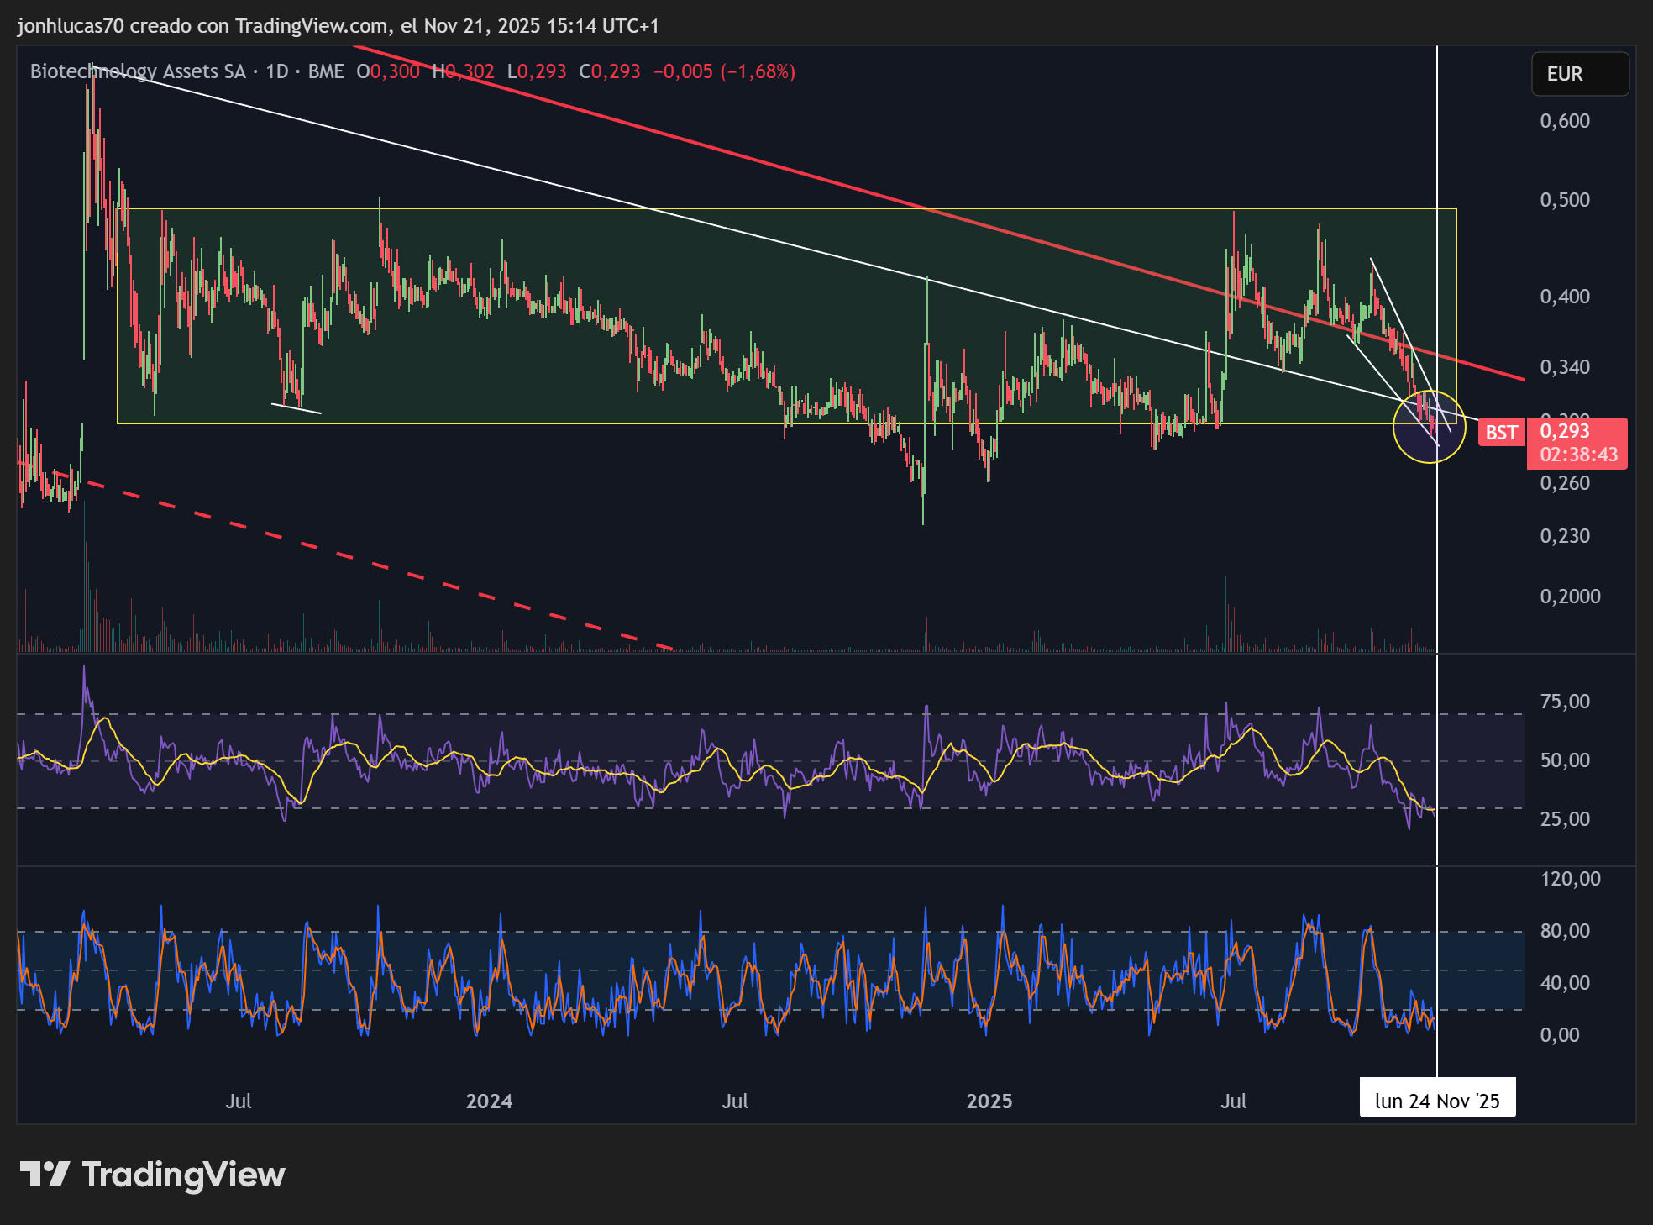1653x1225 pixels.
Task: Click the red BST symbol label
Action: point(1501,433)
